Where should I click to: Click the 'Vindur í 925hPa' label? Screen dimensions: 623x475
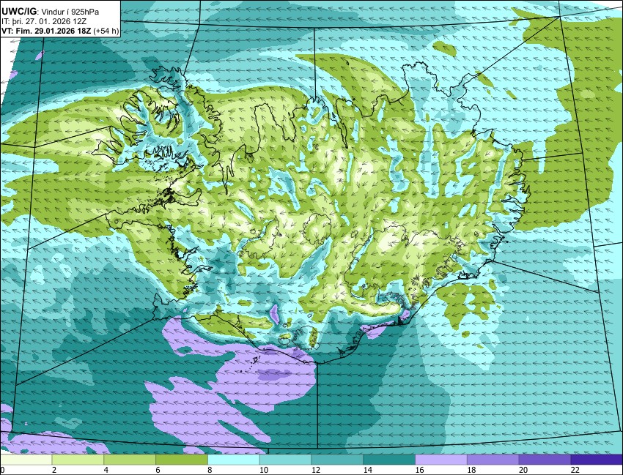click(70, 12)
